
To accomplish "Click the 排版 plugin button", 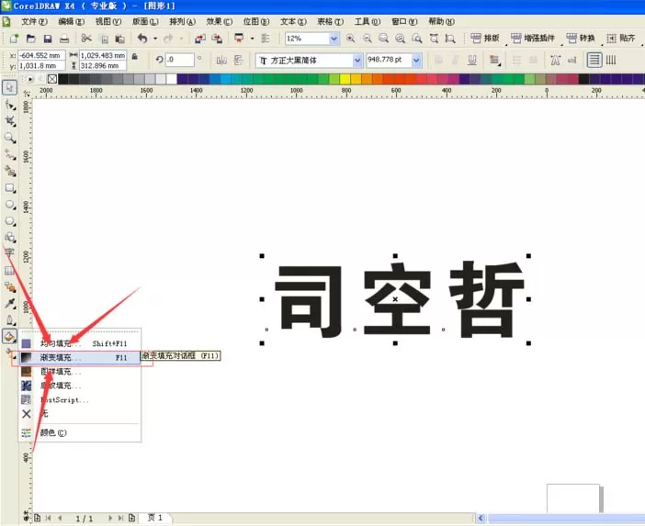I will point(485,39).
